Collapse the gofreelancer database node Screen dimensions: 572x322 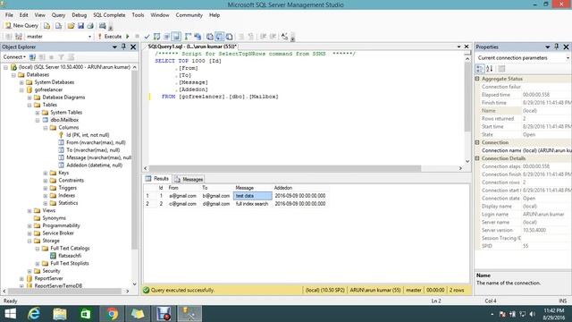pyautogui.click(x=21, y=89)
